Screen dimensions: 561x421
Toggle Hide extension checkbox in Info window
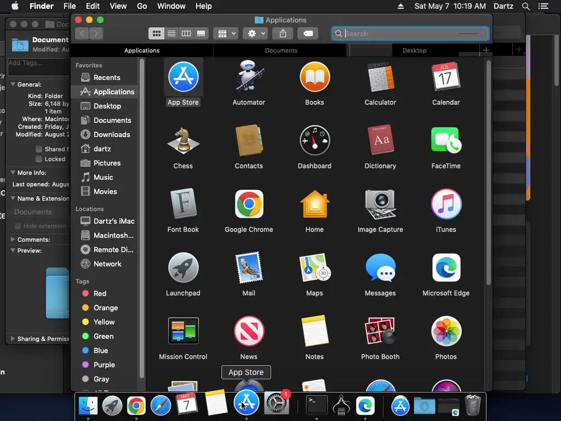(17, 226)
